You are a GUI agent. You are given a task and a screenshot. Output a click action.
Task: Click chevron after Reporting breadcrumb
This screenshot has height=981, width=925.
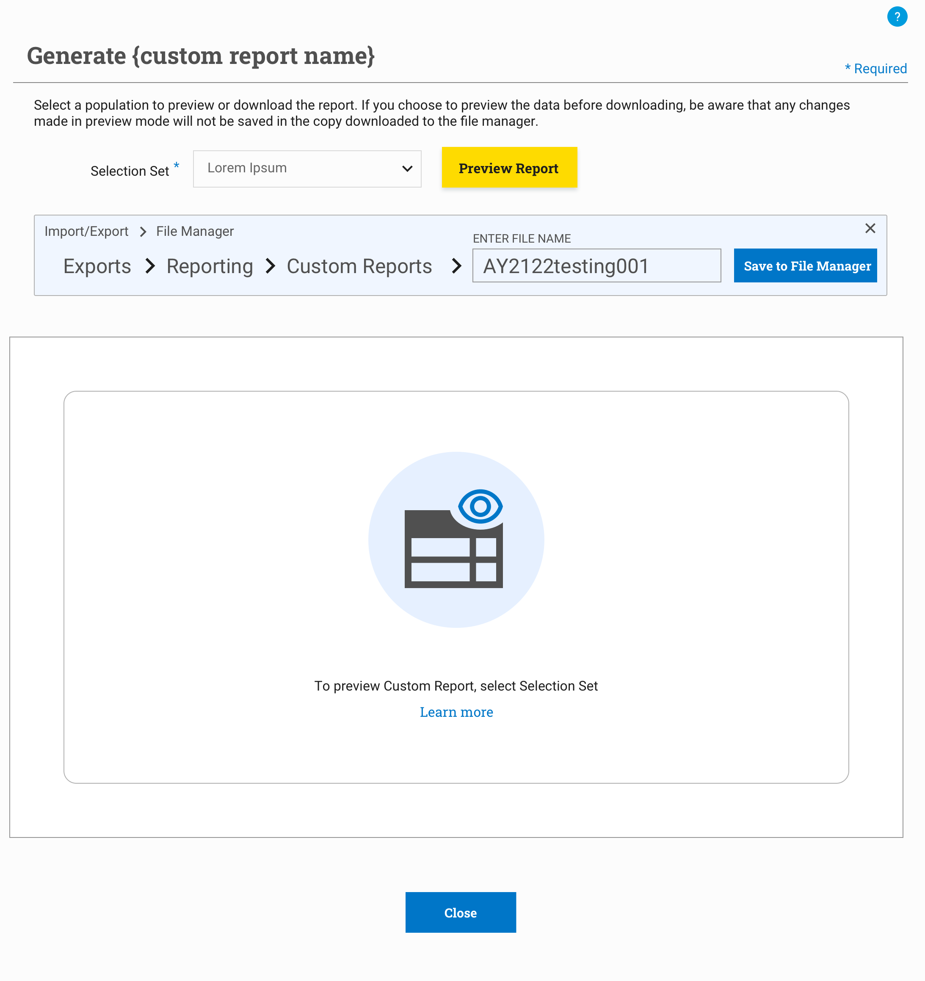coord(270,266)
